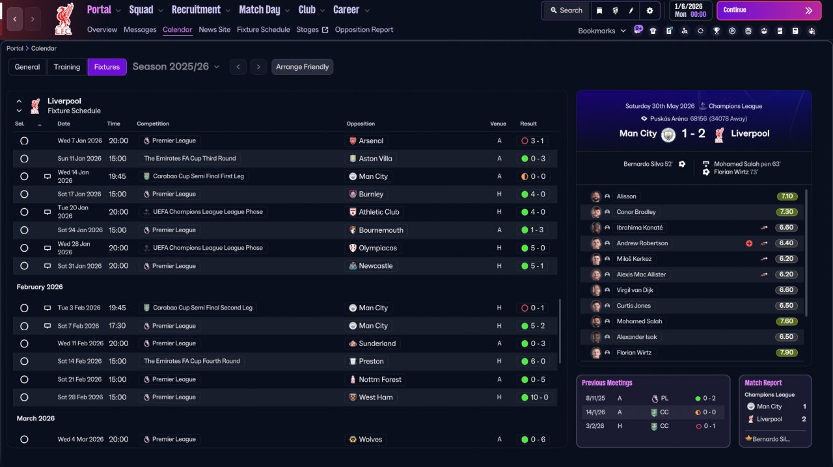
Task: Select the Preston fixture radio button
Action: 24,362
